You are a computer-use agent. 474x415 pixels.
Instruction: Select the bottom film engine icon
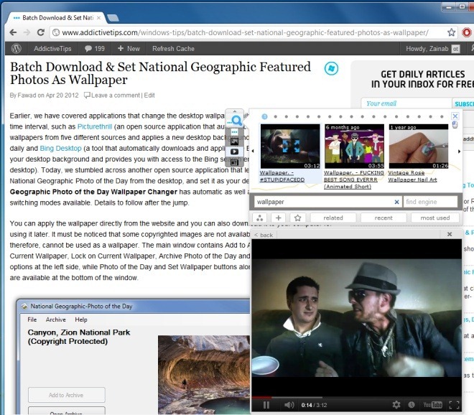point(235,162)
